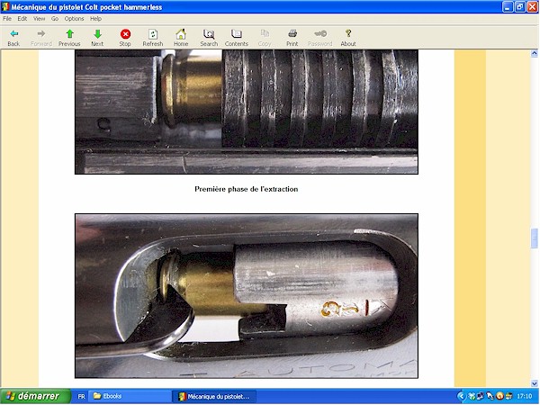Click the cartridge extraction photo at top

(x=247, y=112)
